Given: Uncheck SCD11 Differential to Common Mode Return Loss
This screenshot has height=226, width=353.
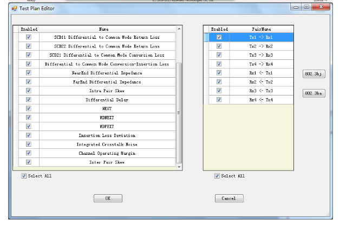Looking at the screenshot, I should coord(29,37).
